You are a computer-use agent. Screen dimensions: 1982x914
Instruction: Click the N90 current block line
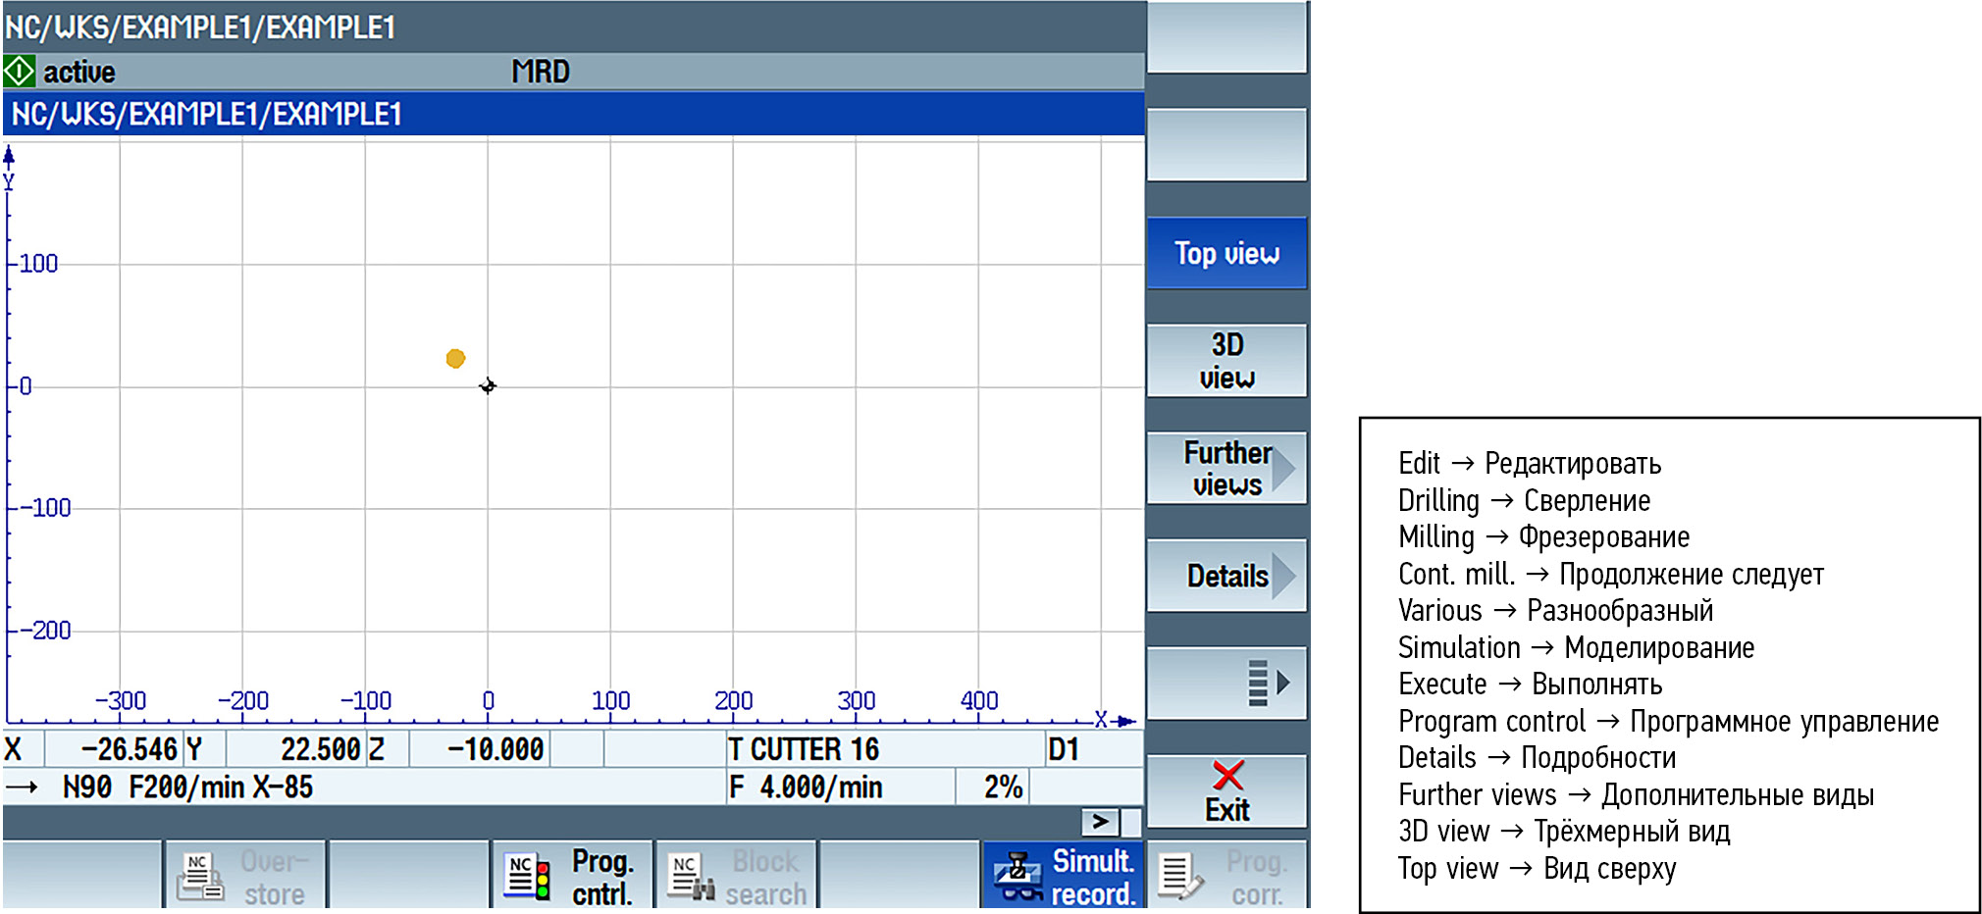(186, 787)
